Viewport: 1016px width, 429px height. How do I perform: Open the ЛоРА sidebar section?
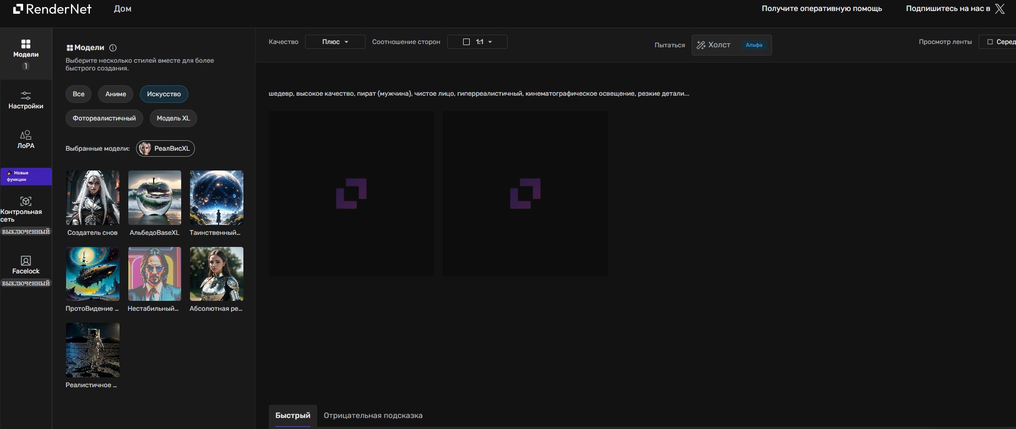coord(26,139)
